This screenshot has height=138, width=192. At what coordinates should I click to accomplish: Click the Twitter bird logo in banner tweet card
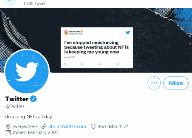128,32
